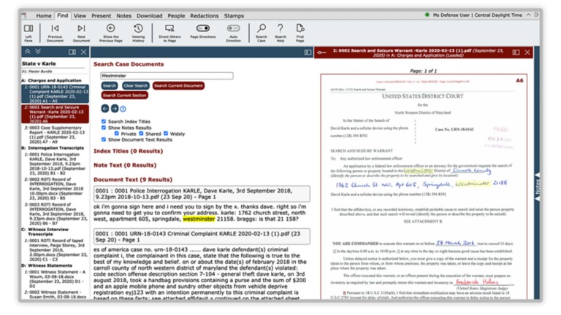Switch to the Download tab
This screenshot has height=315, width=561.
tap(150, 16)
